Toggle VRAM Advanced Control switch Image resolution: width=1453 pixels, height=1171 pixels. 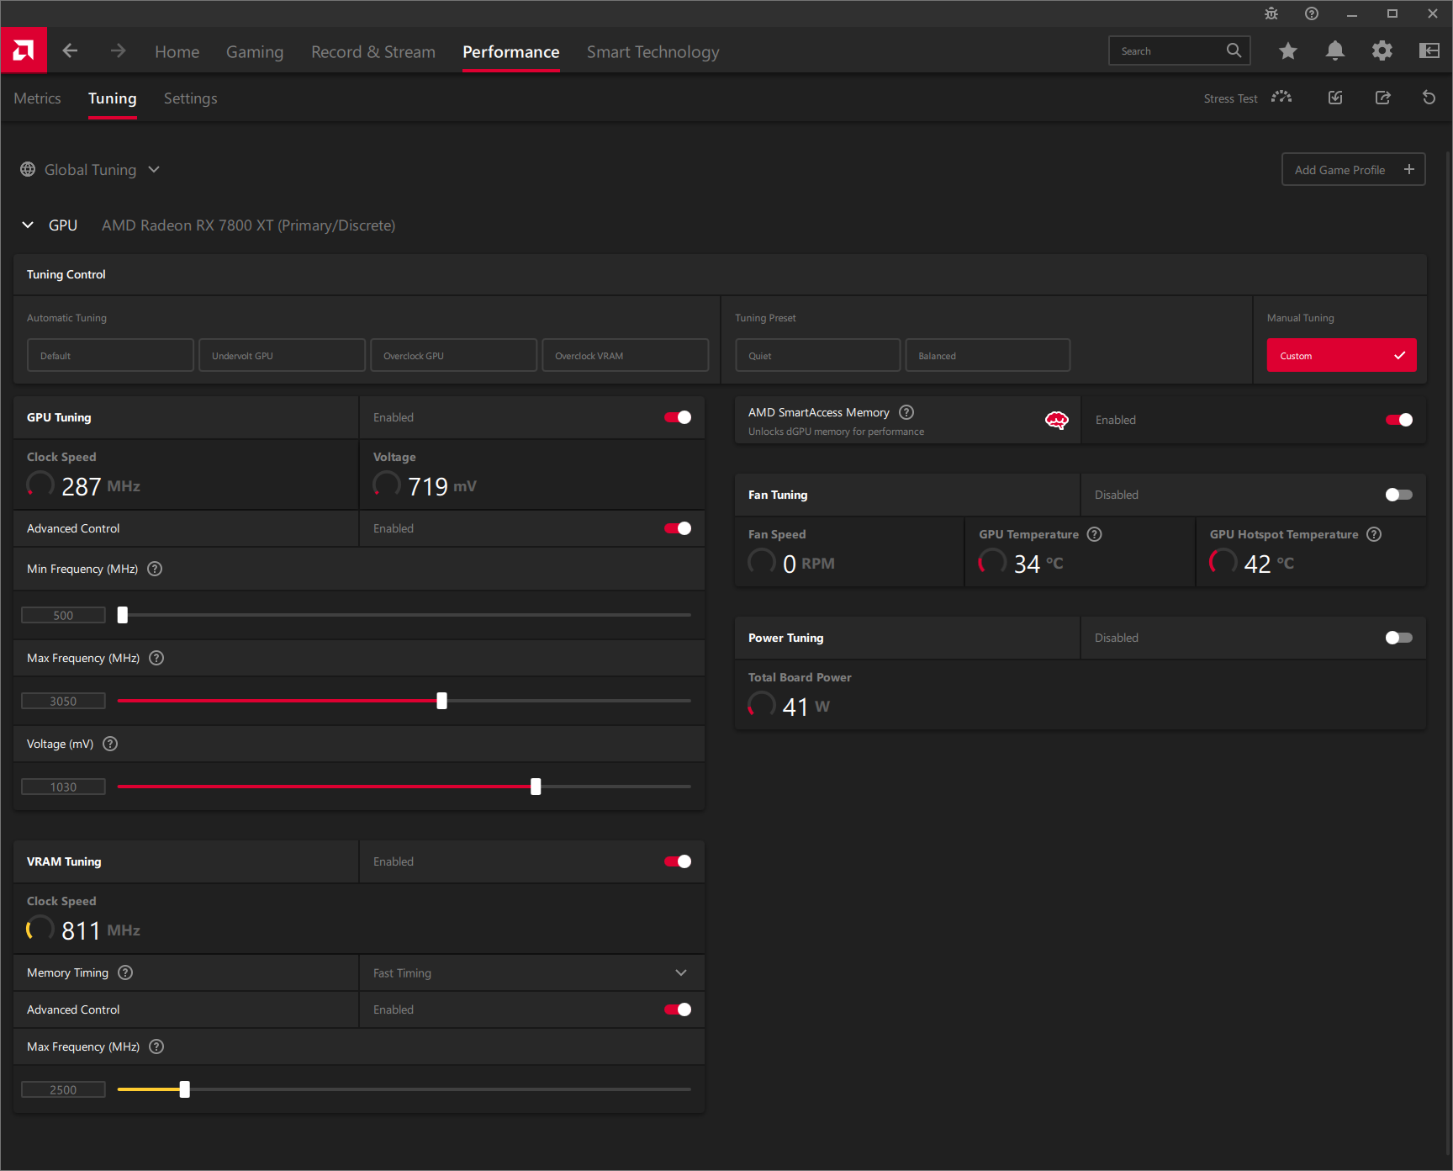678,1009
